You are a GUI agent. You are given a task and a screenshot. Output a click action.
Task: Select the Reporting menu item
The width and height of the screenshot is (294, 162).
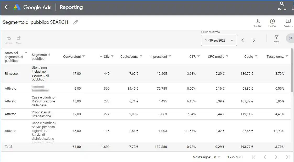[71, 7]
